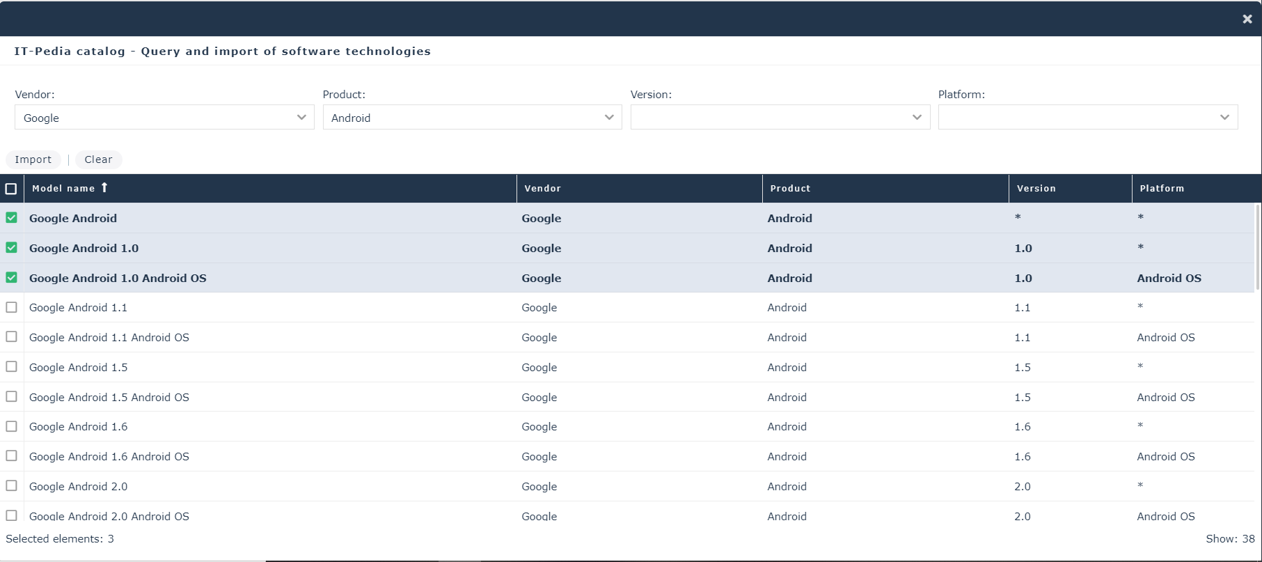1262x562 pixels.
Task: Toggle the select-all checkbox in table header
Action: tap(11, 189)
